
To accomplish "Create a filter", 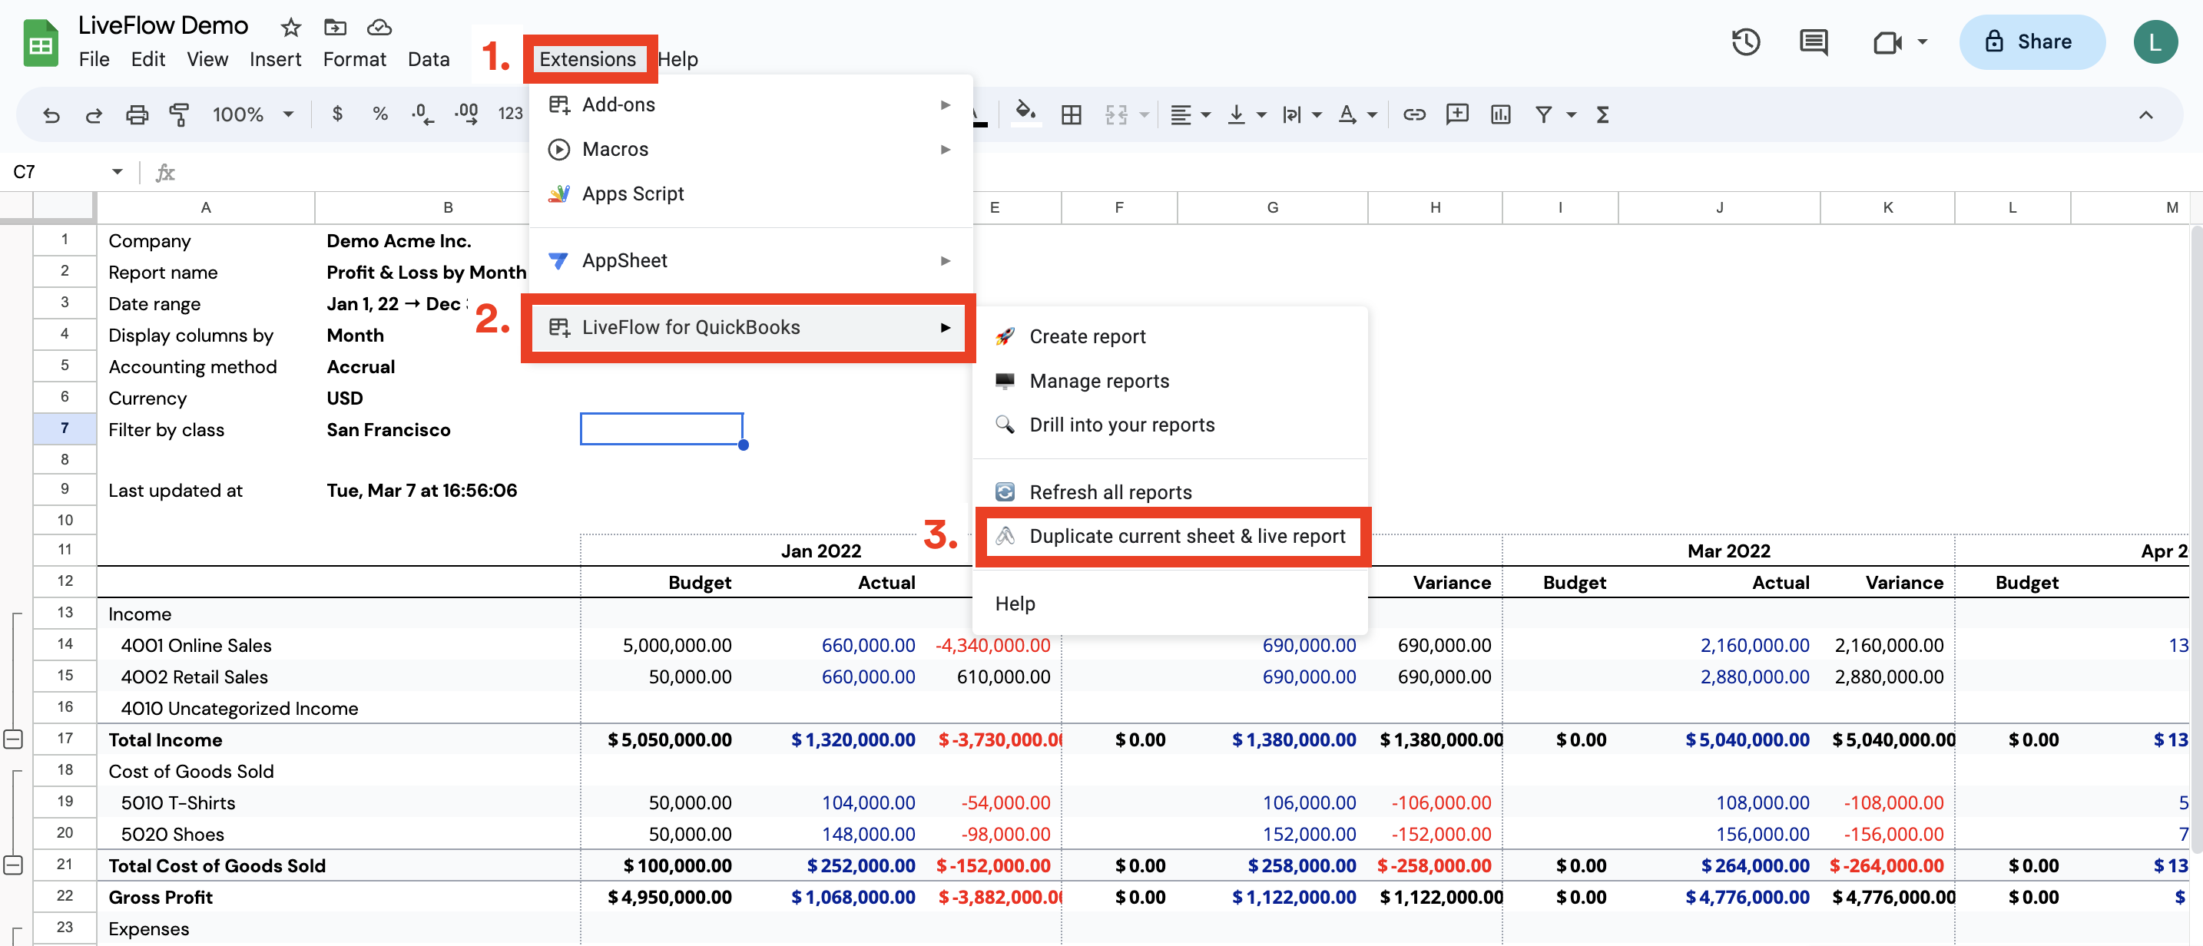I will 1542,114.
